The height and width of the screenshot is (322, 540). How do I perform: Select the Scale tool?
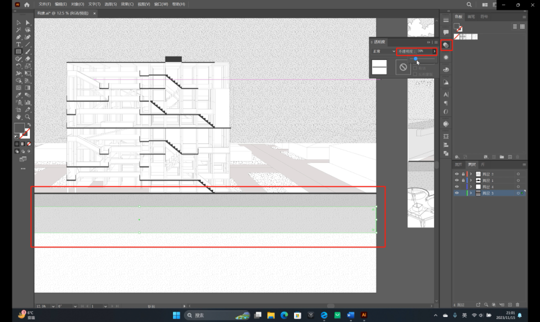point(28,66)
